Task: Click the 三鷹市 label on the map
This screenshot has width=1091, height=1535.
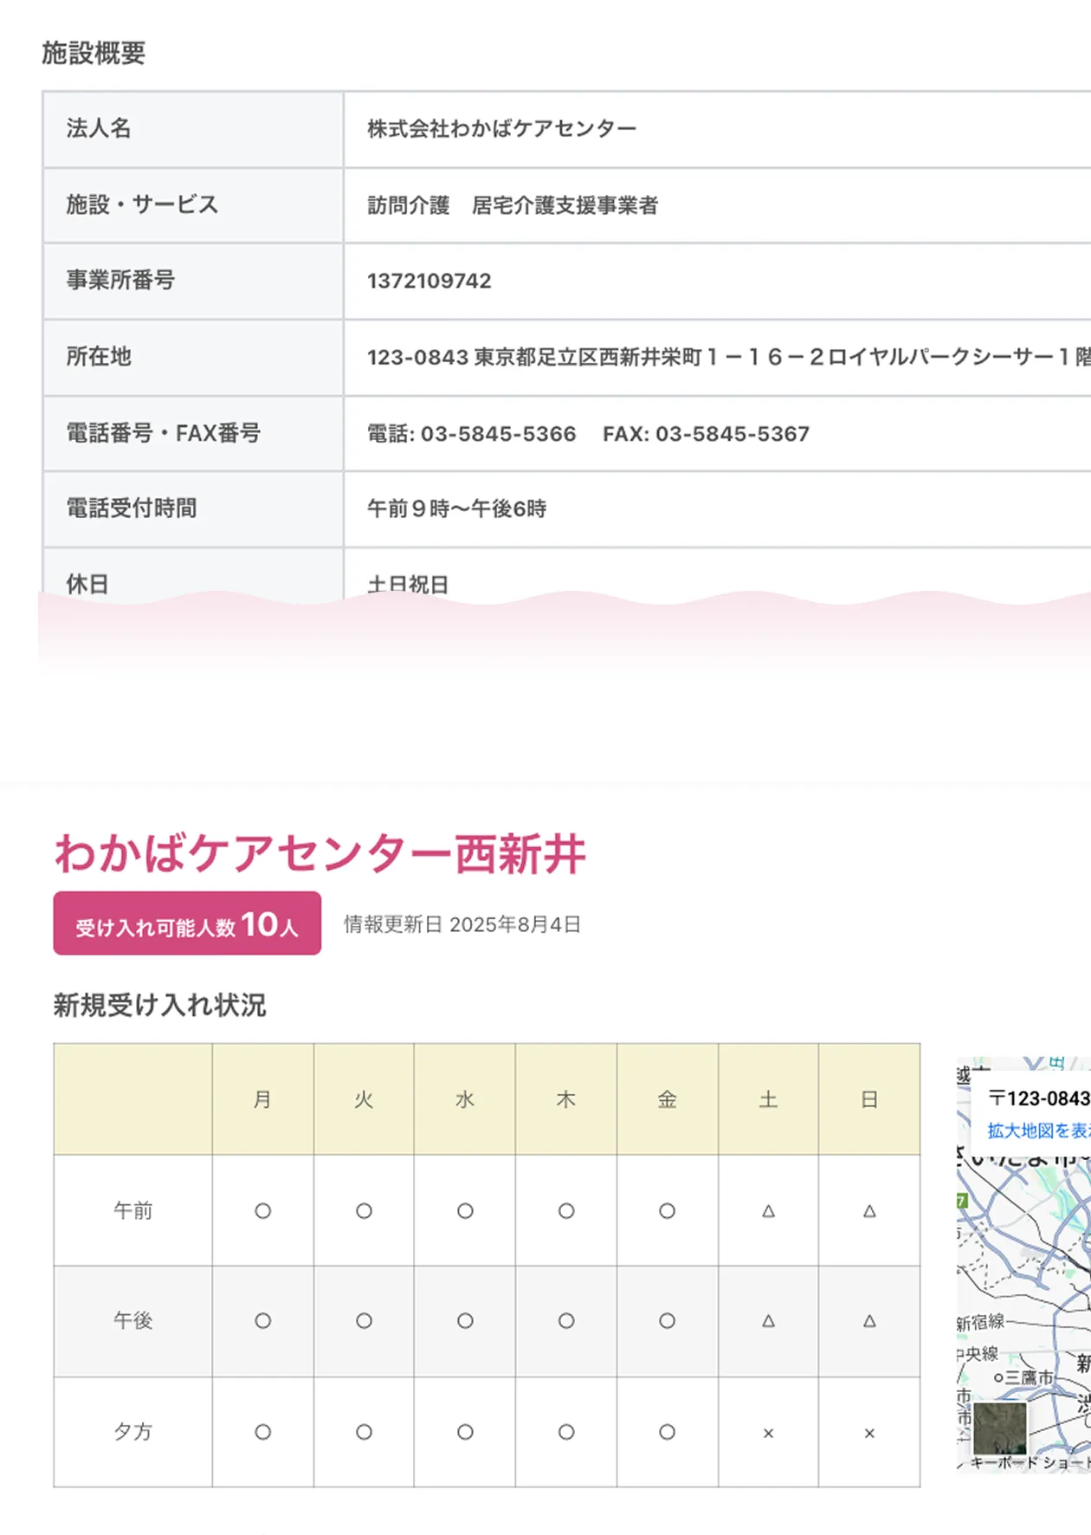Action: [1029, 1376]
